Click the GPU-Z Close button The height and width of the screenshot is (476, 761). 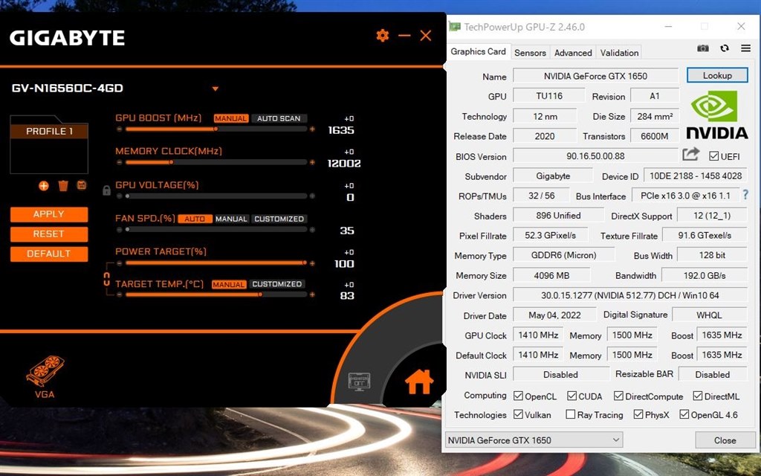tap(725, 440)
